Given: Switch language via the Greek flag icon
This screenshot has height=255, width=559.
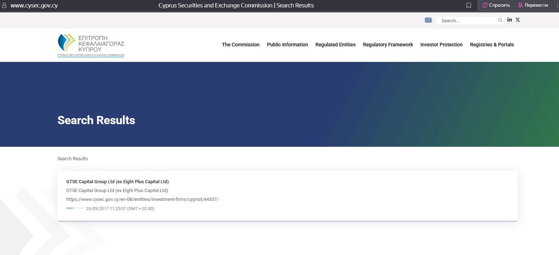Looking at the screenshot, I should [428, 20].
